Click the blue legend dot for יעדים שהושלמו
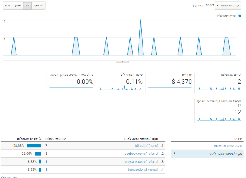Viewport: 246px width, 178px height. 240,16
